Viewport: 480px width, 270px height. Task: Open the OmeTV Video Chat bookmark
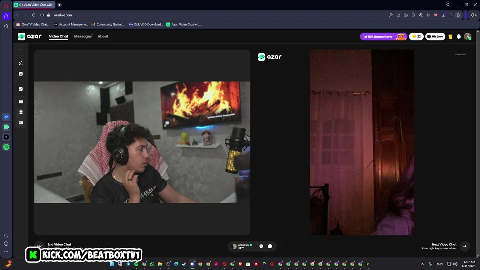pyautogui.click(x=33, y=24)
